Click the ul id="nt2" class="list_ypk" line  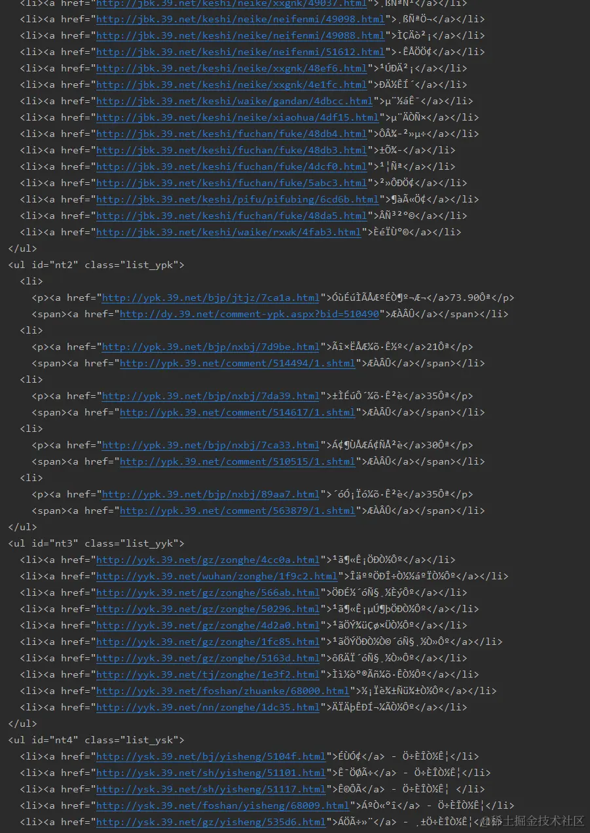coord(96,265)
